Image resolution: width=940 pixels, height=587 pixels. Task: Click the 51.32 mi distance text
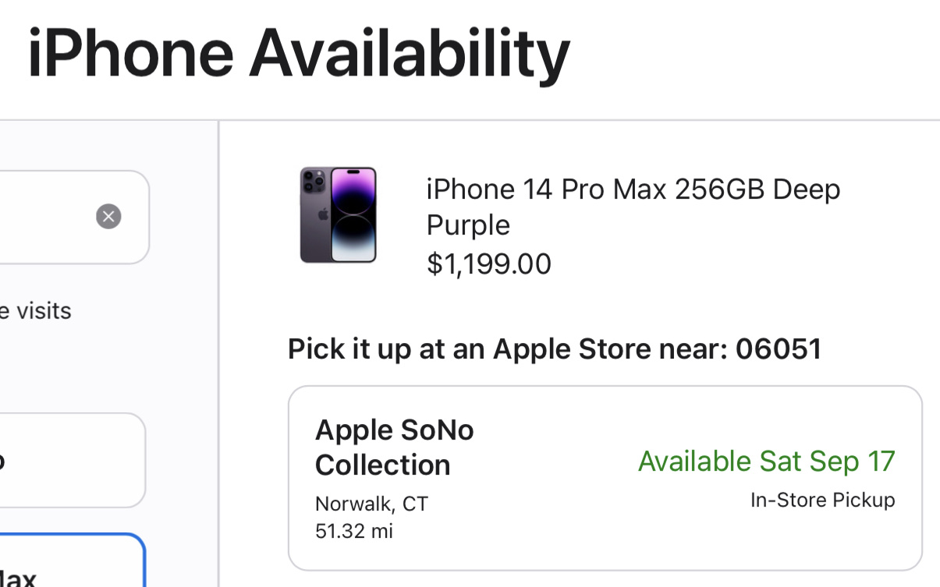pyautogui.click(x=354, y=531)
